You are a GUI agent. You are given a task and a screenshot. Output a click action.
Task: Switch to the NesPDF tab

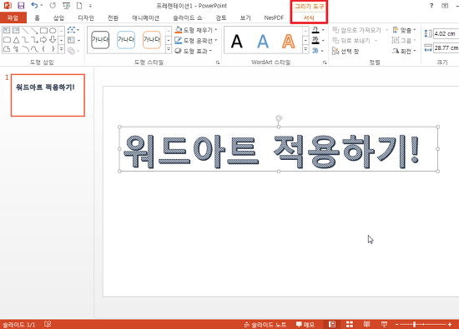point(274,17)
